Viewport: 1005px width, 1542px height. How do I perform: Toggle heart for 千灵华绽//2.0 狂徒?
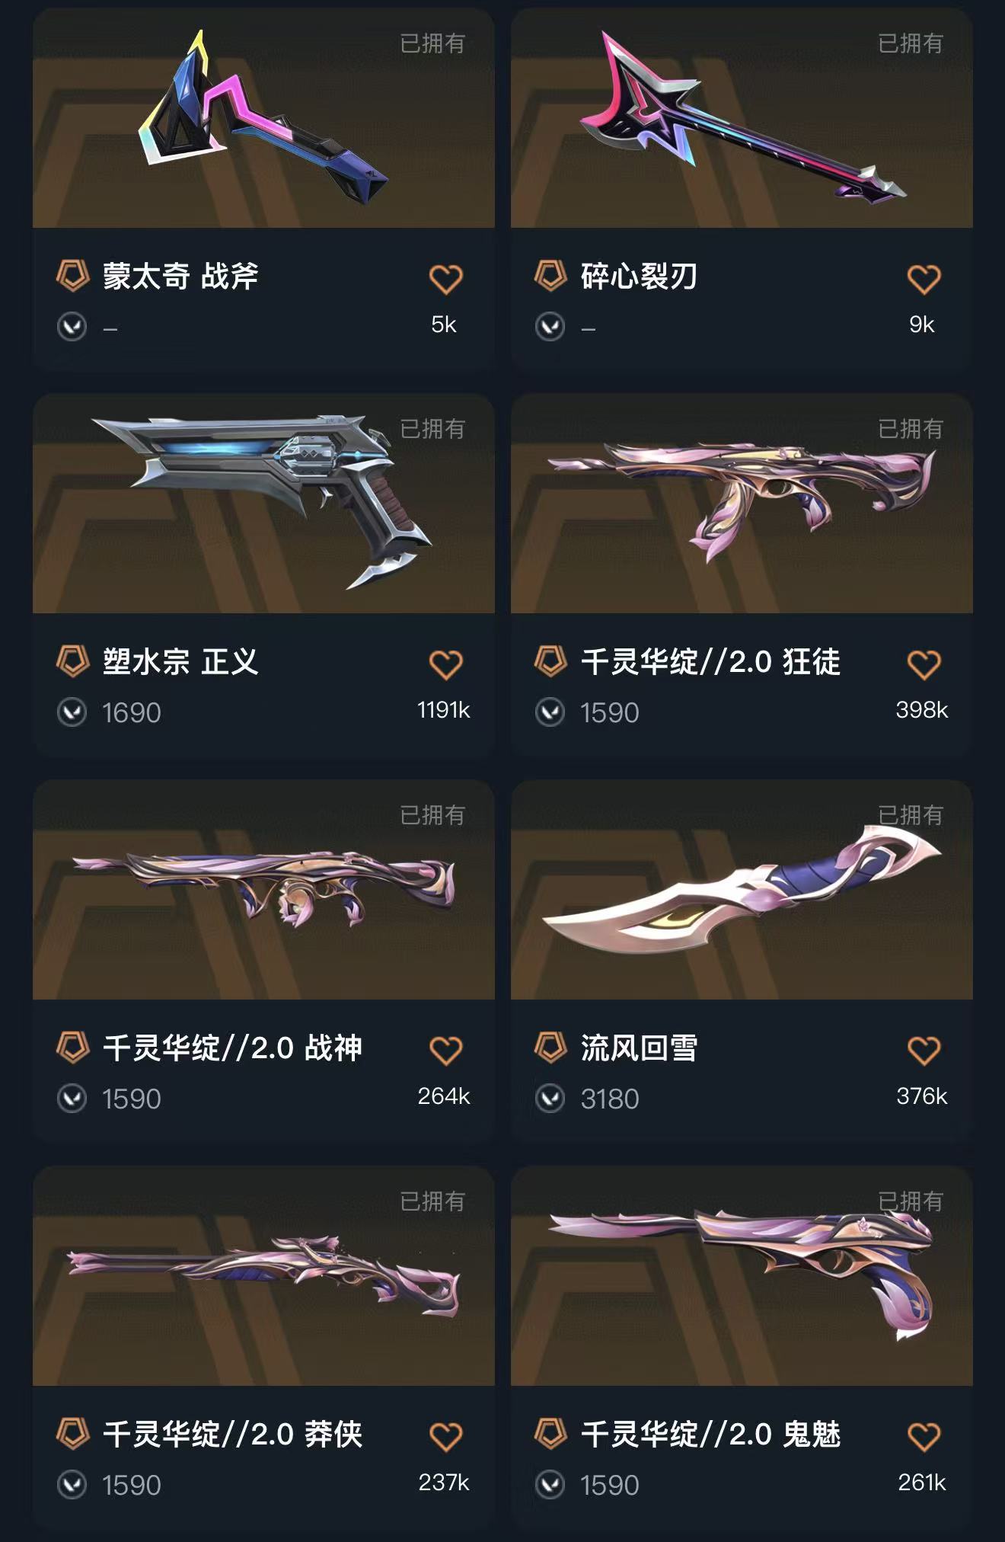pos(924,665)
